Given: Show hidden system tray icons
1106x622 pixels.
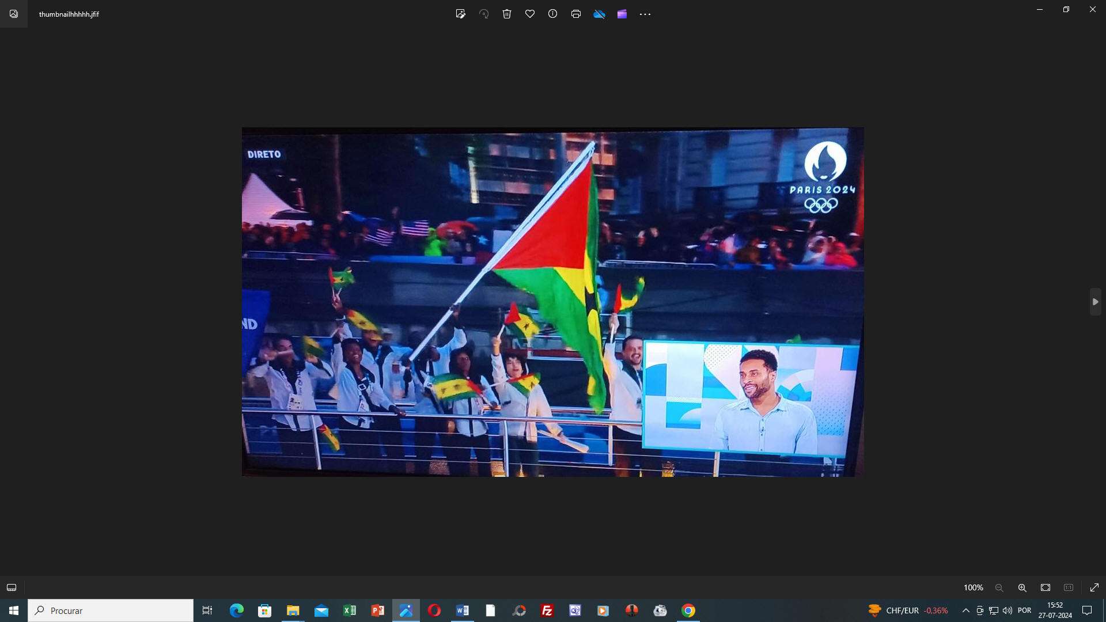Looking at the screenshot, I should (966, 610).
